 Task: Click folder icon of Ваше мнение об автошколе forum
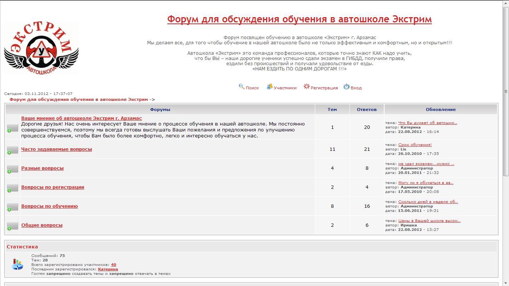click(x=13, y=128)
